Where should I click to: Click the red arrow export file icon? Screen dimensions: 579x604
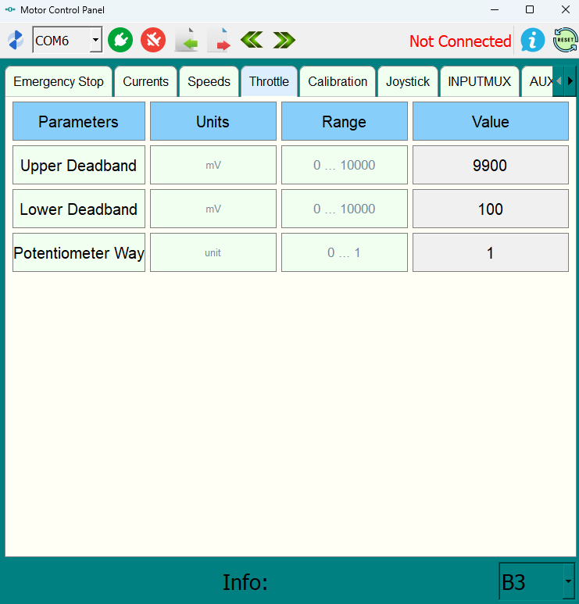coord(220,40)
